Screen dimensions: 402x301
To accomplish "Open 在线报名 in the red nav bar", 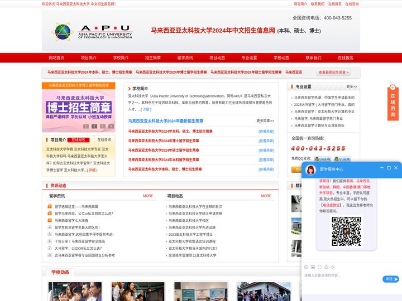I will (346, 58).
